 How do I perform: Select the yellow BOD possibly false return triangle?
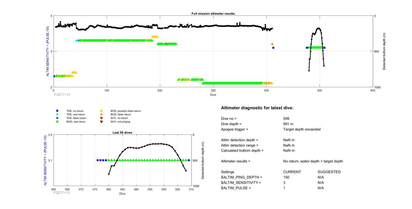101,111
